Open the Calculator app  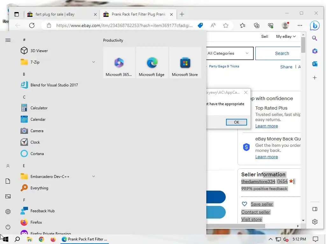(x=58, y=108)
